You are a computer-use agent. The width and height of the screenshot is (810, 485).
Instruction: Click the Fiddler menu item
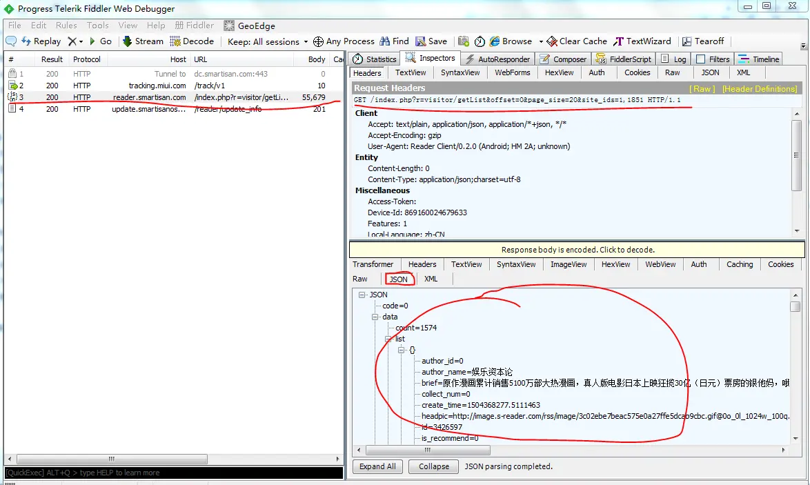195,26
